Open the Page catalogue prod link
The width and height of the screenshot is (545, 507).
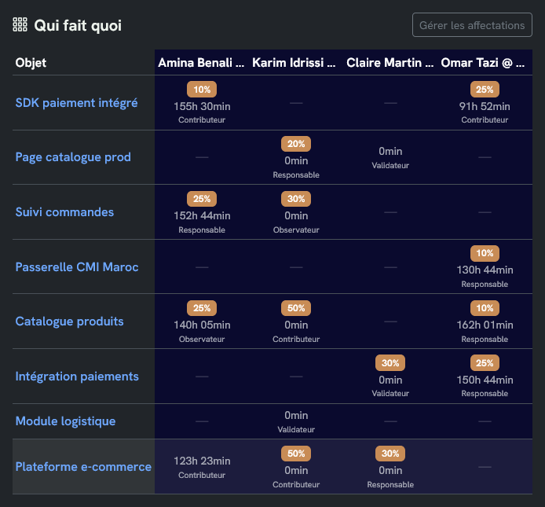click(x=73, y=157)
